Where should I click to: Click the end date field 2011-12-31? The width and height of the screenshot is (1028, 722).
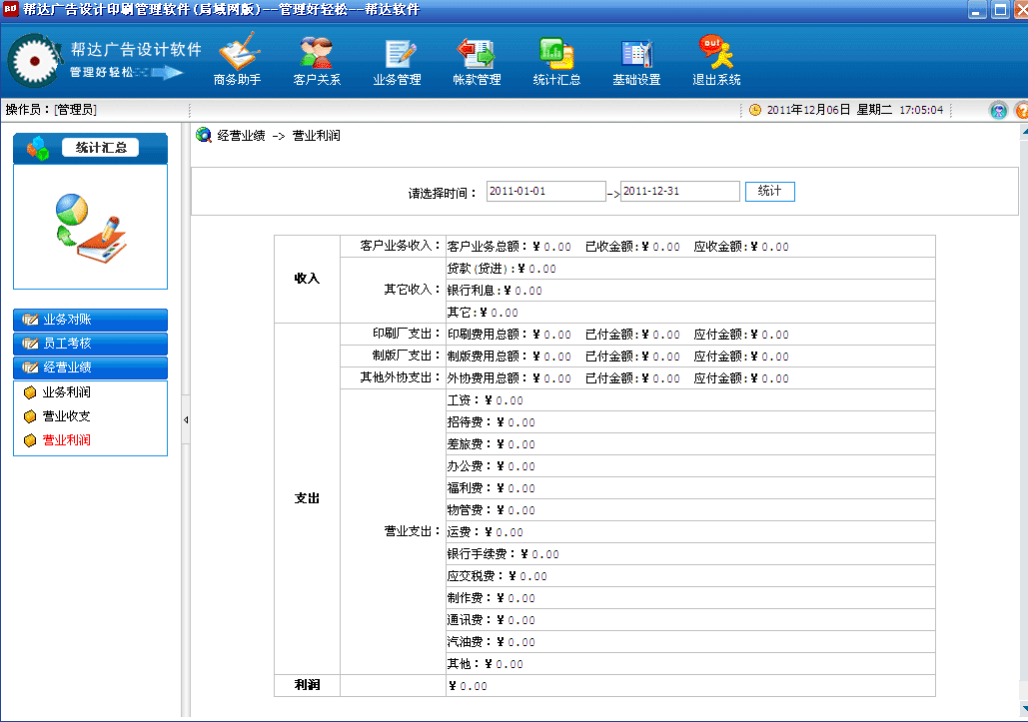coord(680,192)
